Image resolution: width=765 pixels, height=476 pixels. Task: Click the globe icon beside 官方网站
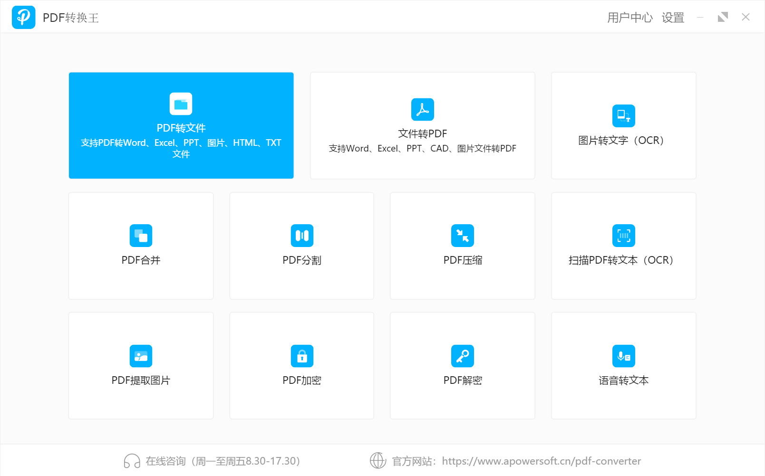(x=378, y=460)
